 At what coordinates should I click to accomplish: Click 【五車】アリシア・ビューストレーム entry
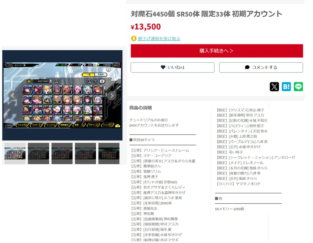pos(159,150)
